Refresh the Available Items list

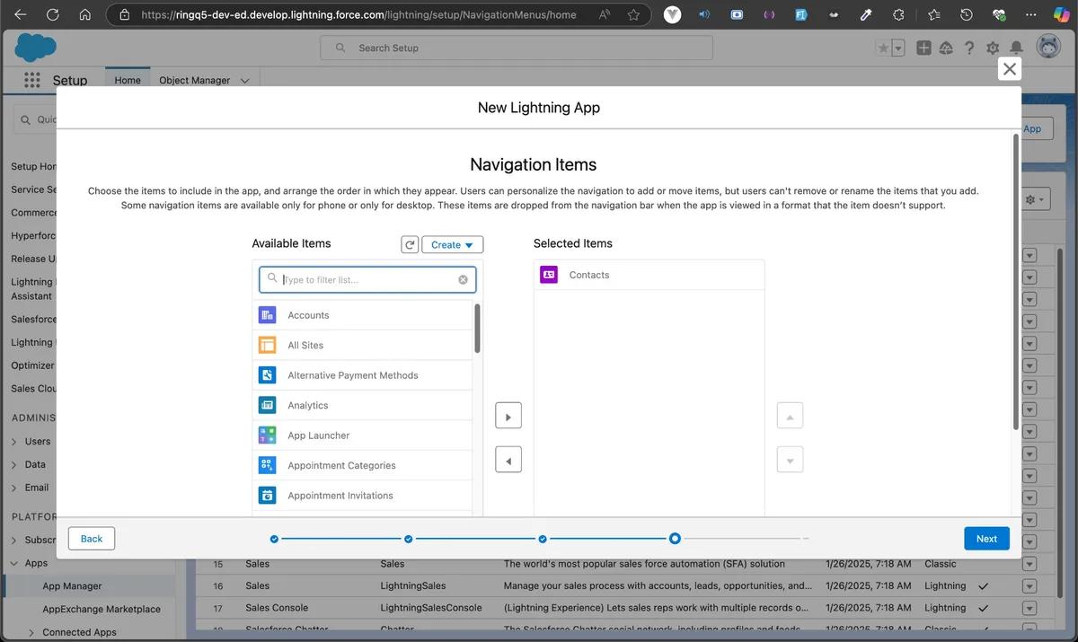pos(410,244)
